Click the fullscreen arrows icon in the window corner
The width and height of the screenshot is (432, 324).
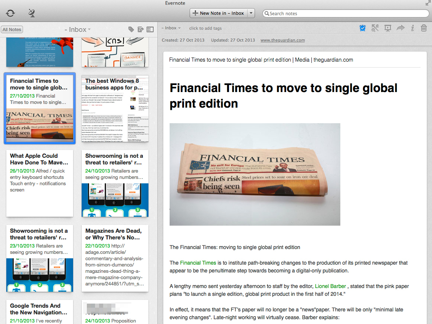pyautogui.click(x=428, y=3)
